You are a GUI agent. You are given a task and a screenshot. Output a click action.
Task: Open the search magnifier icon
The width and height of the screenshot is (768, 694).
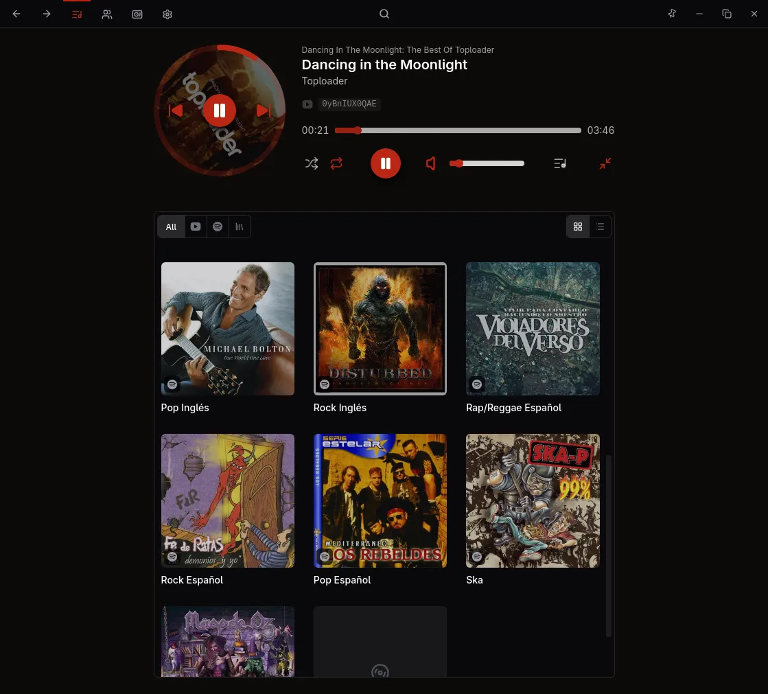pos(384,14)
